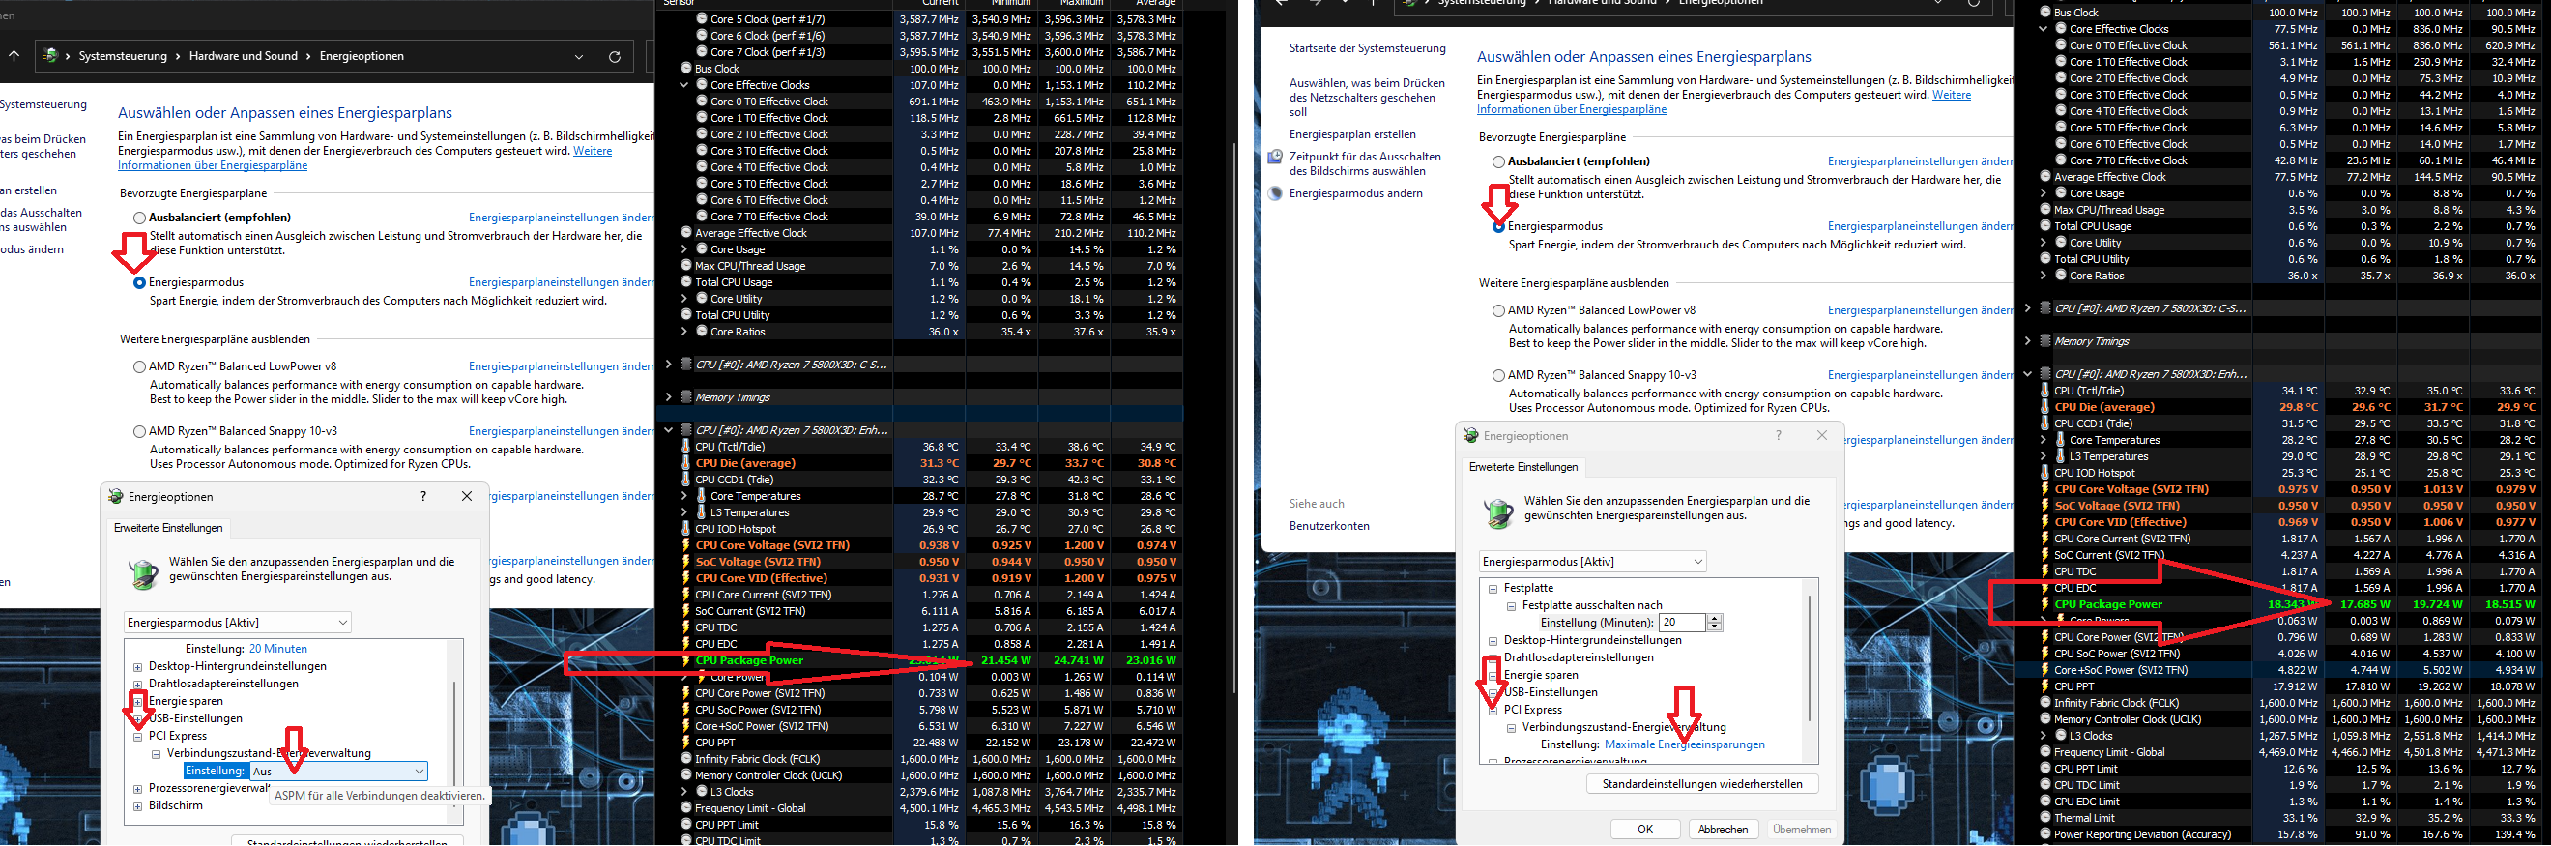This screenshot has width=2551, height=846.
Task: Click the sensor icon of 'Core 6 Clock (perf #1/6)'
Action: click(x=701, y=36)
